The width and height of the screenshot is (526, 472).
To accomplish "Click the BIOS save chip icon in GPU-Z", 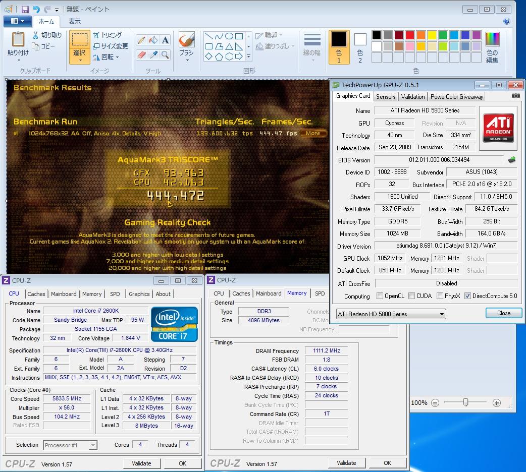I will (x=512, y=160).
